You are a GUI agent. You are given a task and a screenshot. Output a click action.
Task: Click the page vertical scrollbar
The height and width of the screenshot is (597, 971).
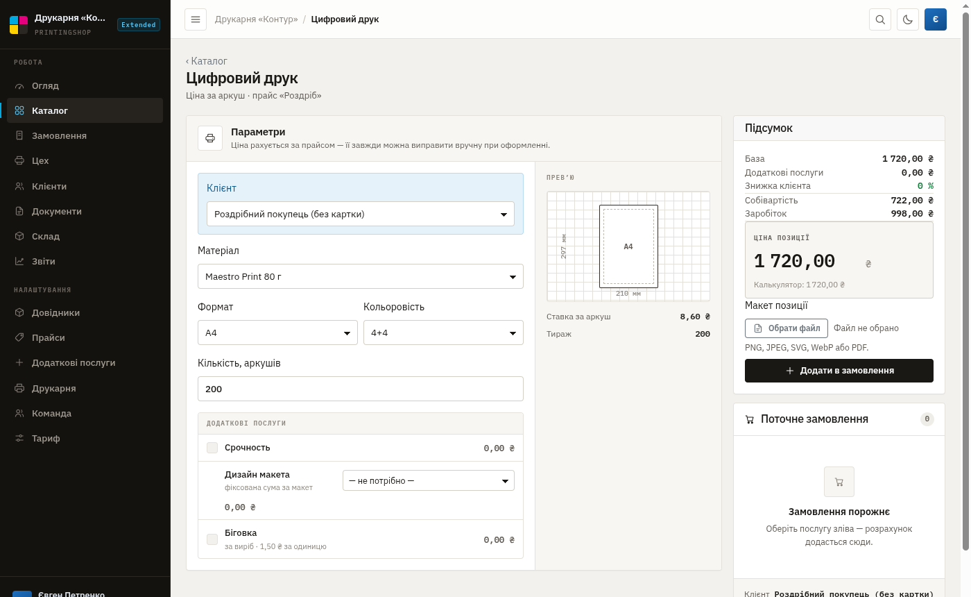pyautogui.click(x=965, y=281)
